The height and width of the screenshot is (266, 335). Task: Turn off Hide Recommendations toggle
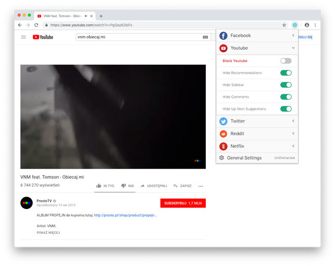(x=286, y=73)
